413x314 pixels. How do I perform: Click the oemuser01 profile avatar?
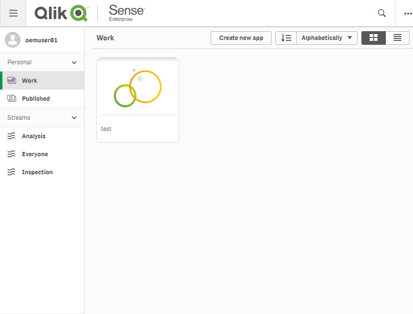[x=13, y=40]
